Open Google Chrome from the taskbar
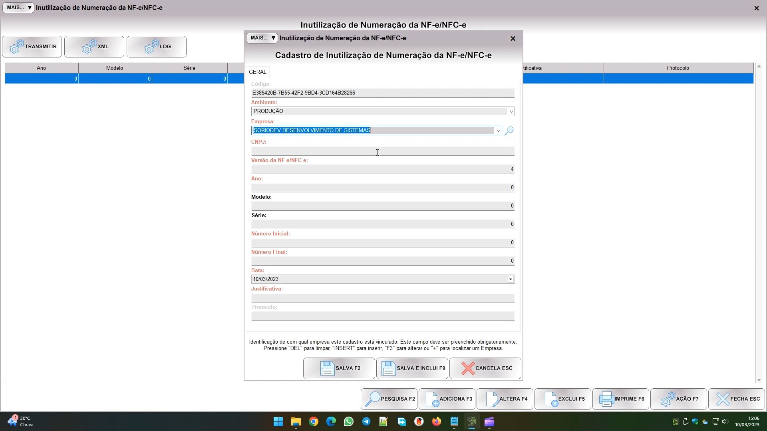Viewport: 767px width, 431px height. click(x=314, y=422)
